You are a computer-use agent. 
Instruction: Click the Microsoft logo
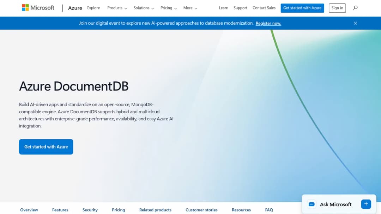click(38, 8)
